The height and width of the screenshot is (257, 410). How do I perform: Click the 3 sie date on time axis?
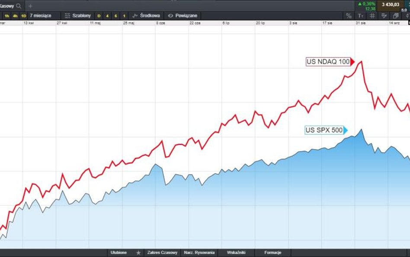coord(293,23)
